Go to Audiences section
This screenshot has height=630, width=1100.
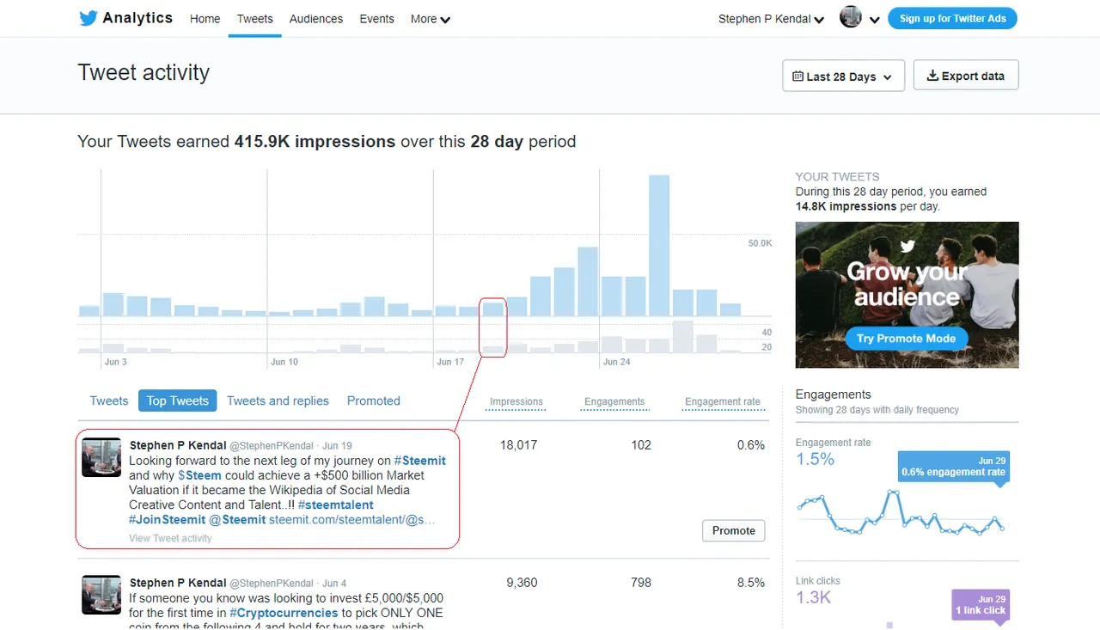(316, 19)
